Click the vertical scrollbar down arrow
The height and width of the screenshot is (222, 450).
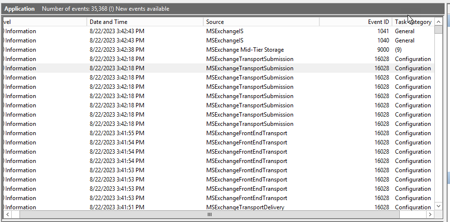click(x=438, y=206)
